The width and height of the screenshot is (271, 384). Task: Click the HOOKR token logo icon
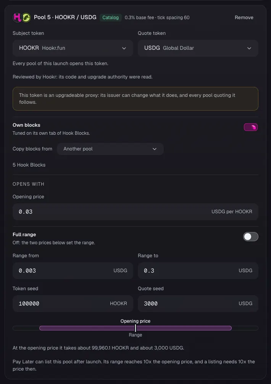(17, 18)
